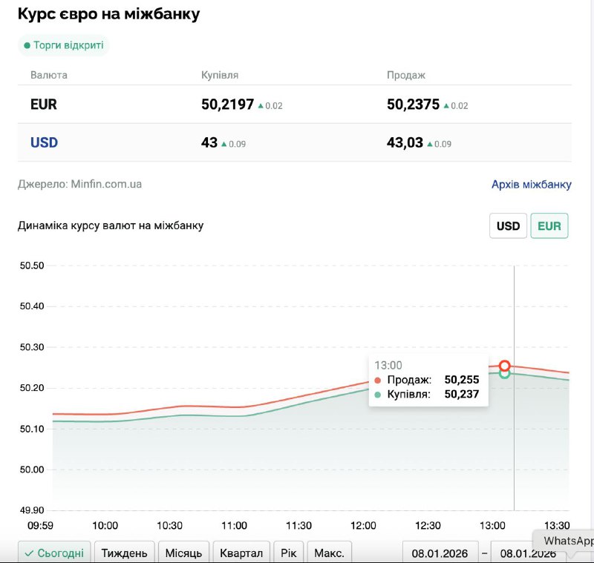Click the Джерело: Minfin.com.ua source text
594x563 pixels.
(x=79, y=184)
